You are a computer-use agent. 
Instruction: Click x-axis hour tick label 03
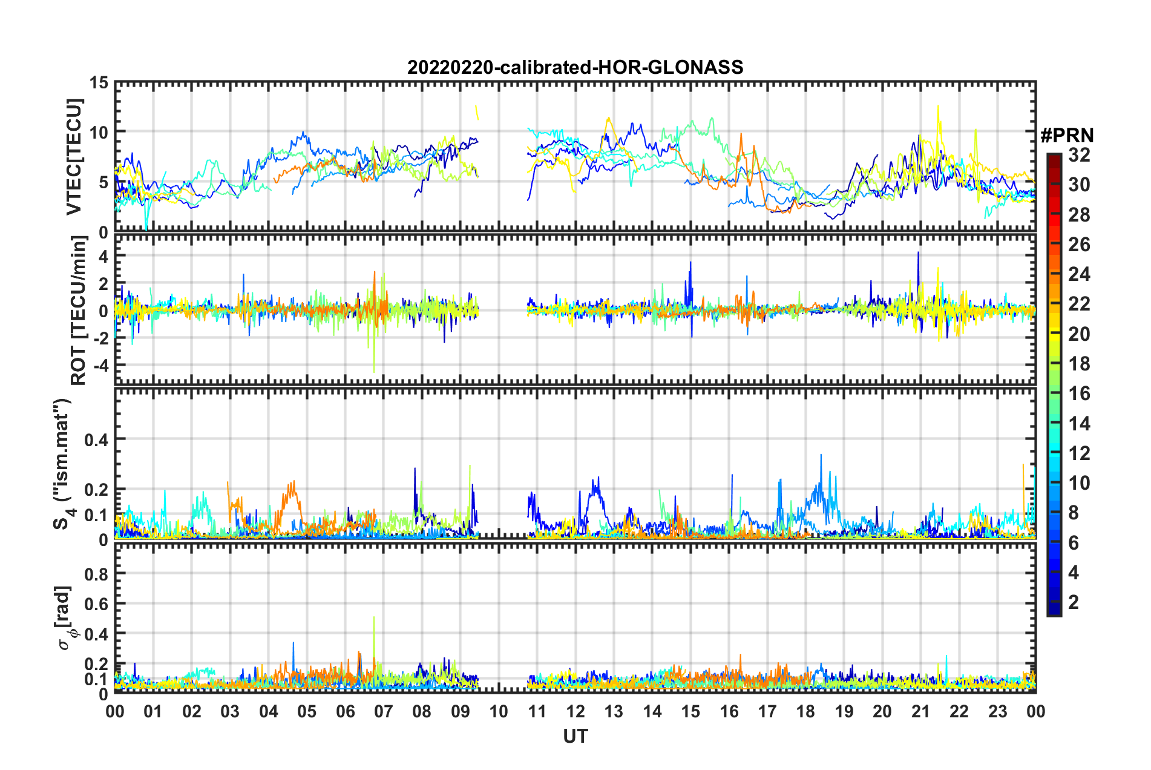pos(230,711)
